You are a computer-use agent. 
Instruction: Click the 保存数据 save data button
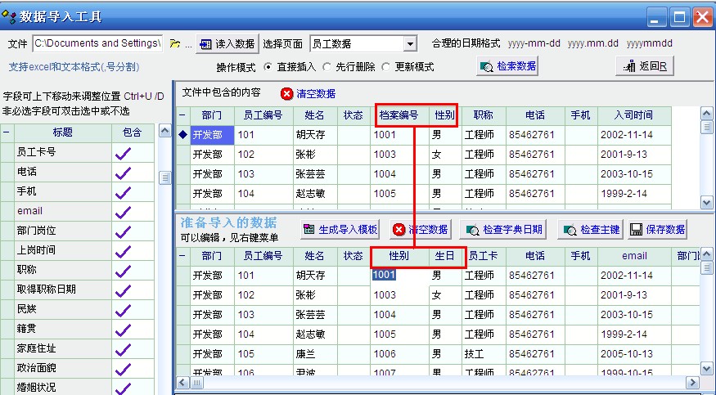[657, 230]
